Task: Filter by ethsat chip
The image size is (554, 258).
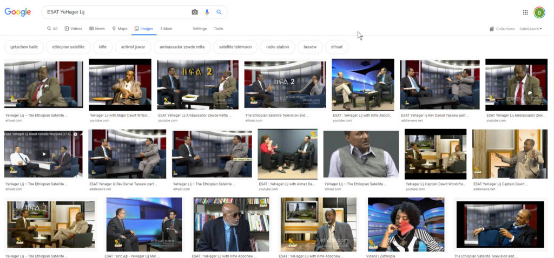Action: [x=337, y=47]
